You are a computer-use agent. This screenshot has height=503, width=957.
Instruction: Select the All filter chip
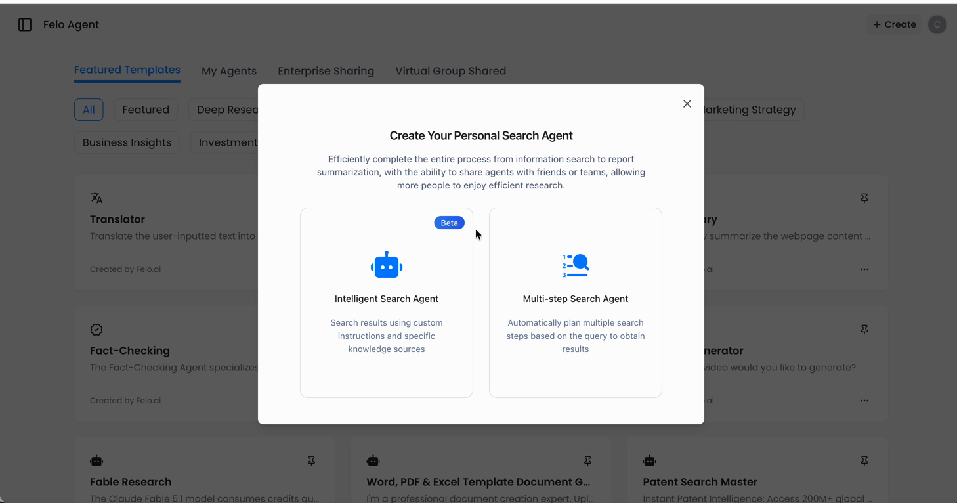point(89,110)
